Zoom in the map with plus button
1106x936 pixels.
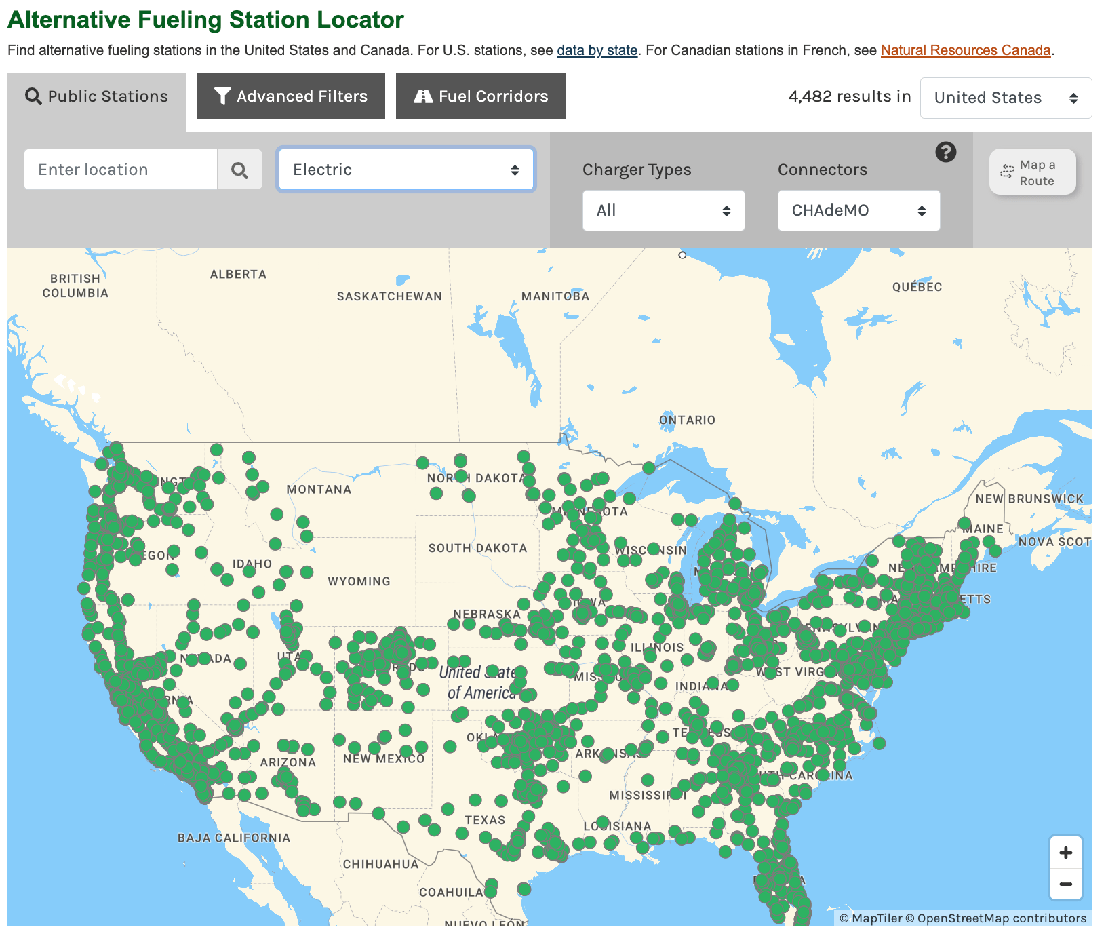click(x=1065, y=853)
